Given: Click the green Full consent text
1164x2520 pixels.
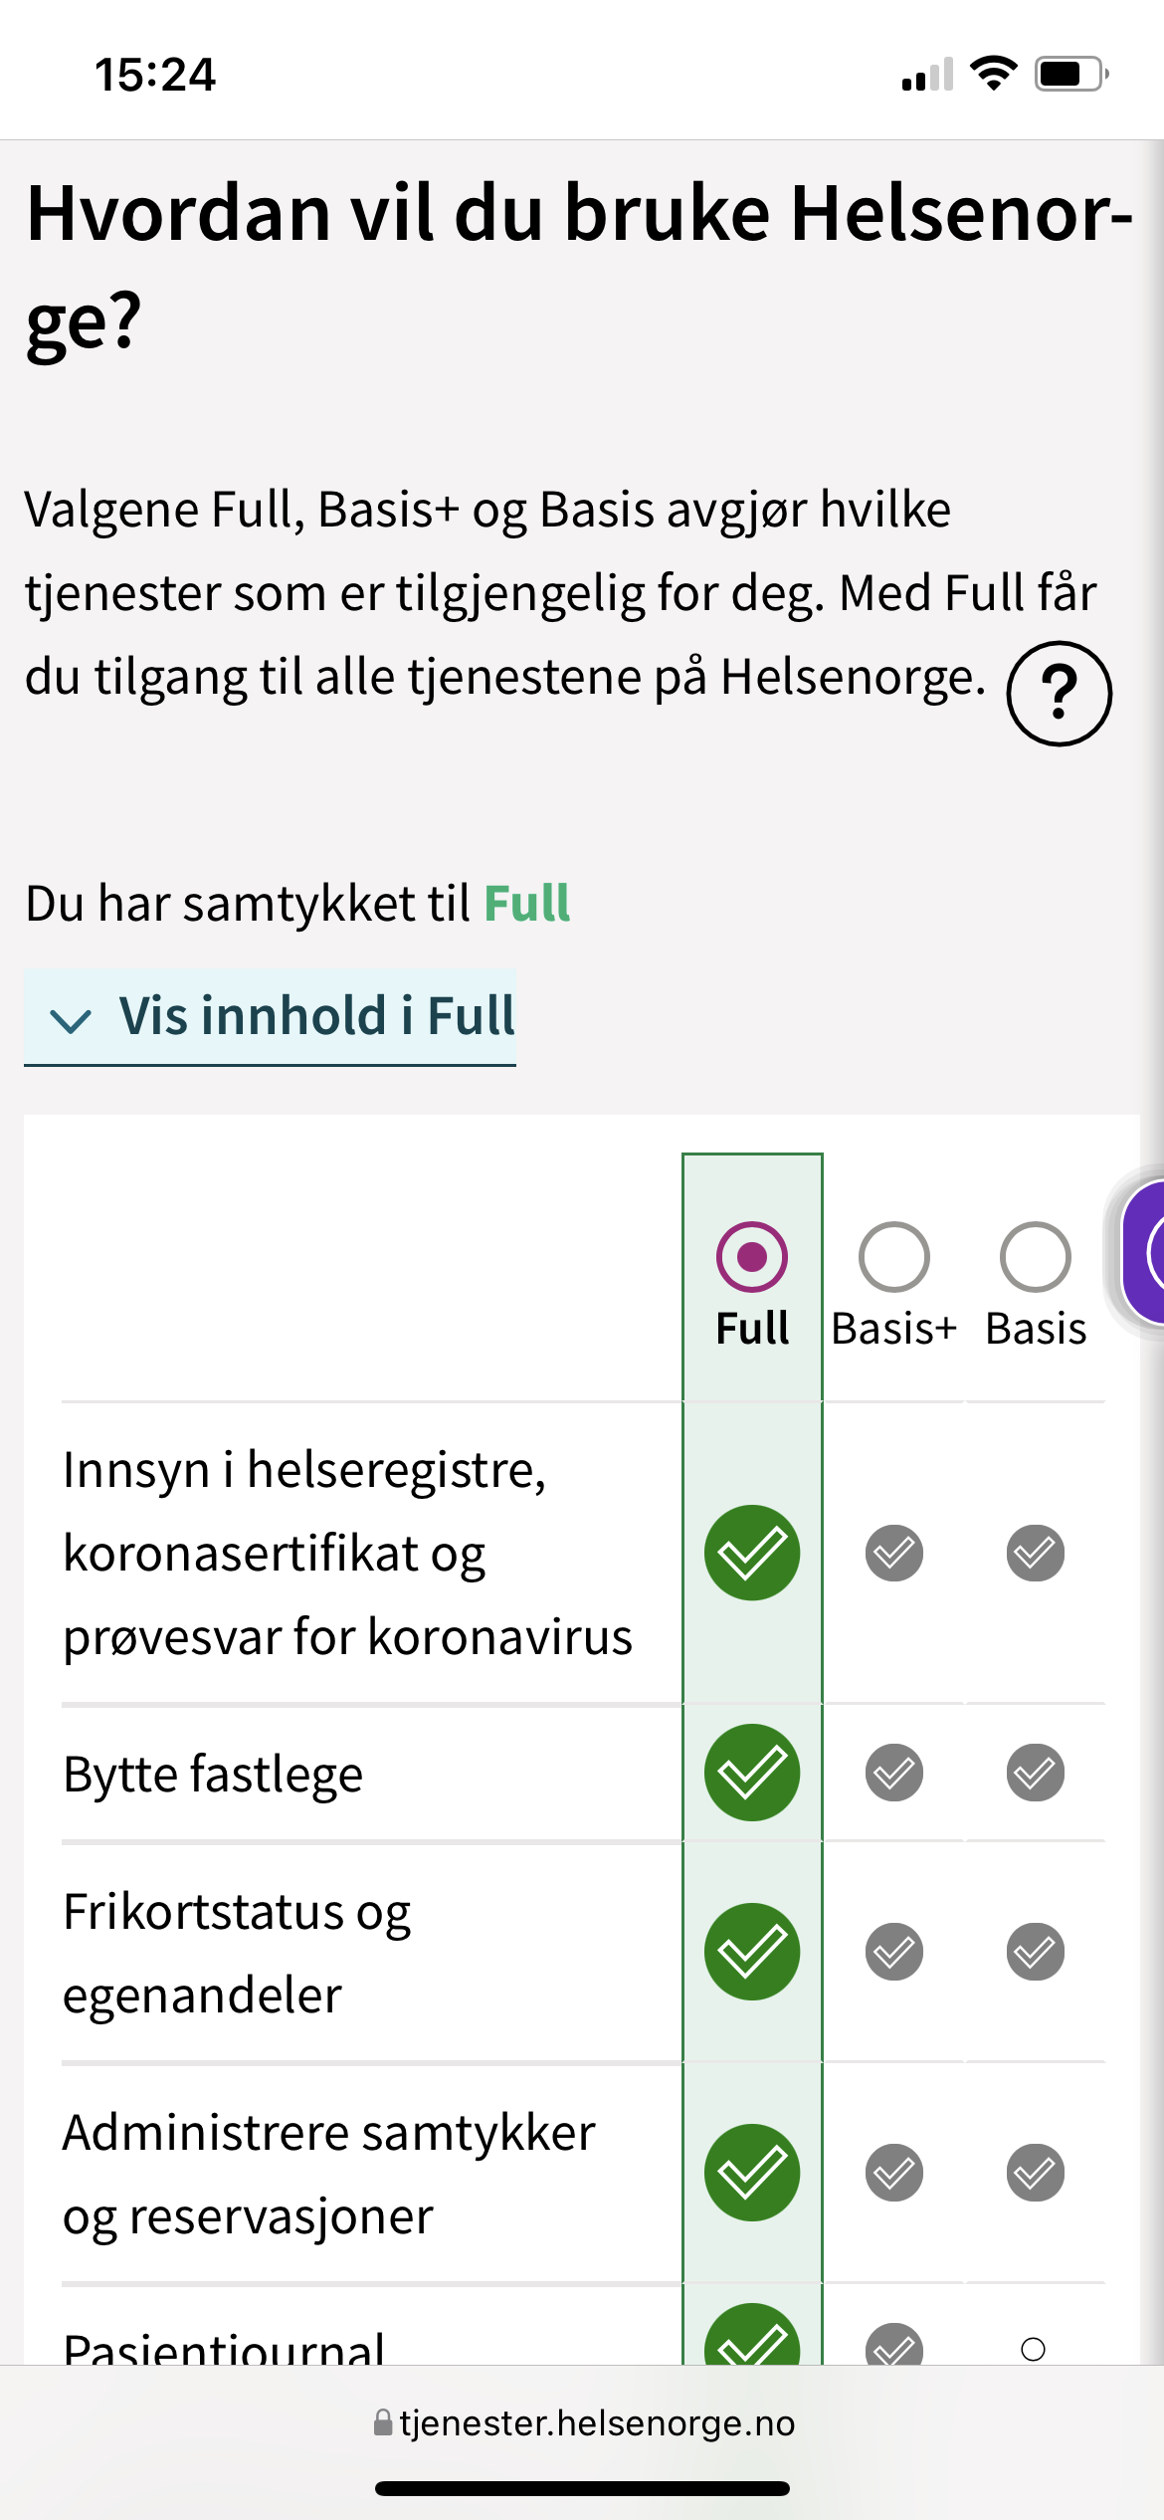Looking at the screenshot, I should 527,904.
